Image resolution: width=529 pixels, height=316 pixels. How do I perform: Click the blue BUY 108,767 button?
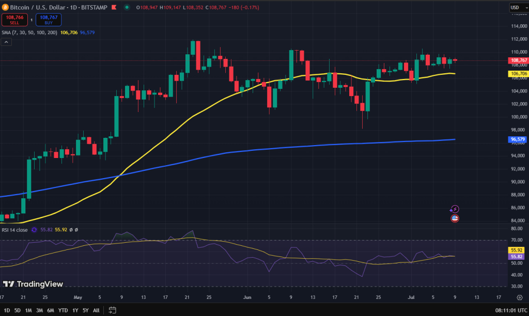coord(49,20)
